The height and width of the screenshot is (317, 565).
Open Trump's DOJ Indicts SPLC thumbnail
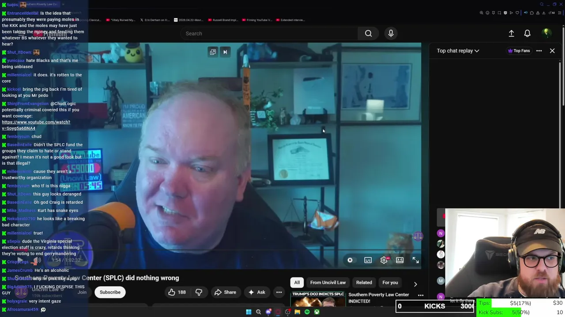tap(318, 299)
